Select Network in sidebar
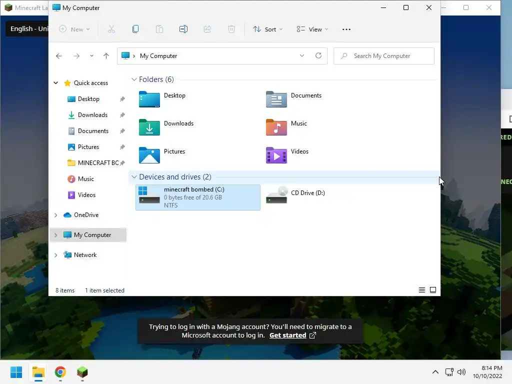The image size is (512, 384). point(85,255)
